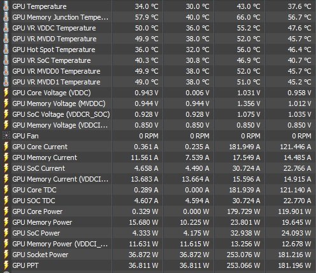Click the thermometer icon beside GPU Temperature
Screen dimensions: 316x273
point(6,6)
